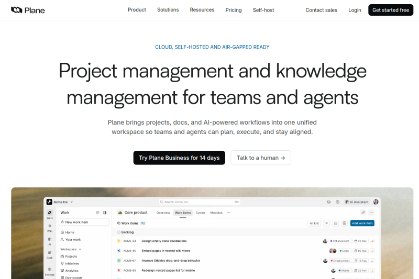Click Try Plane Business for 14 days

coord(179,158)
